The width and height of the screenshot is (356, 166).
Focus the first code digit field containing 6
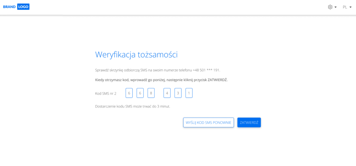[x=129, y=93]
